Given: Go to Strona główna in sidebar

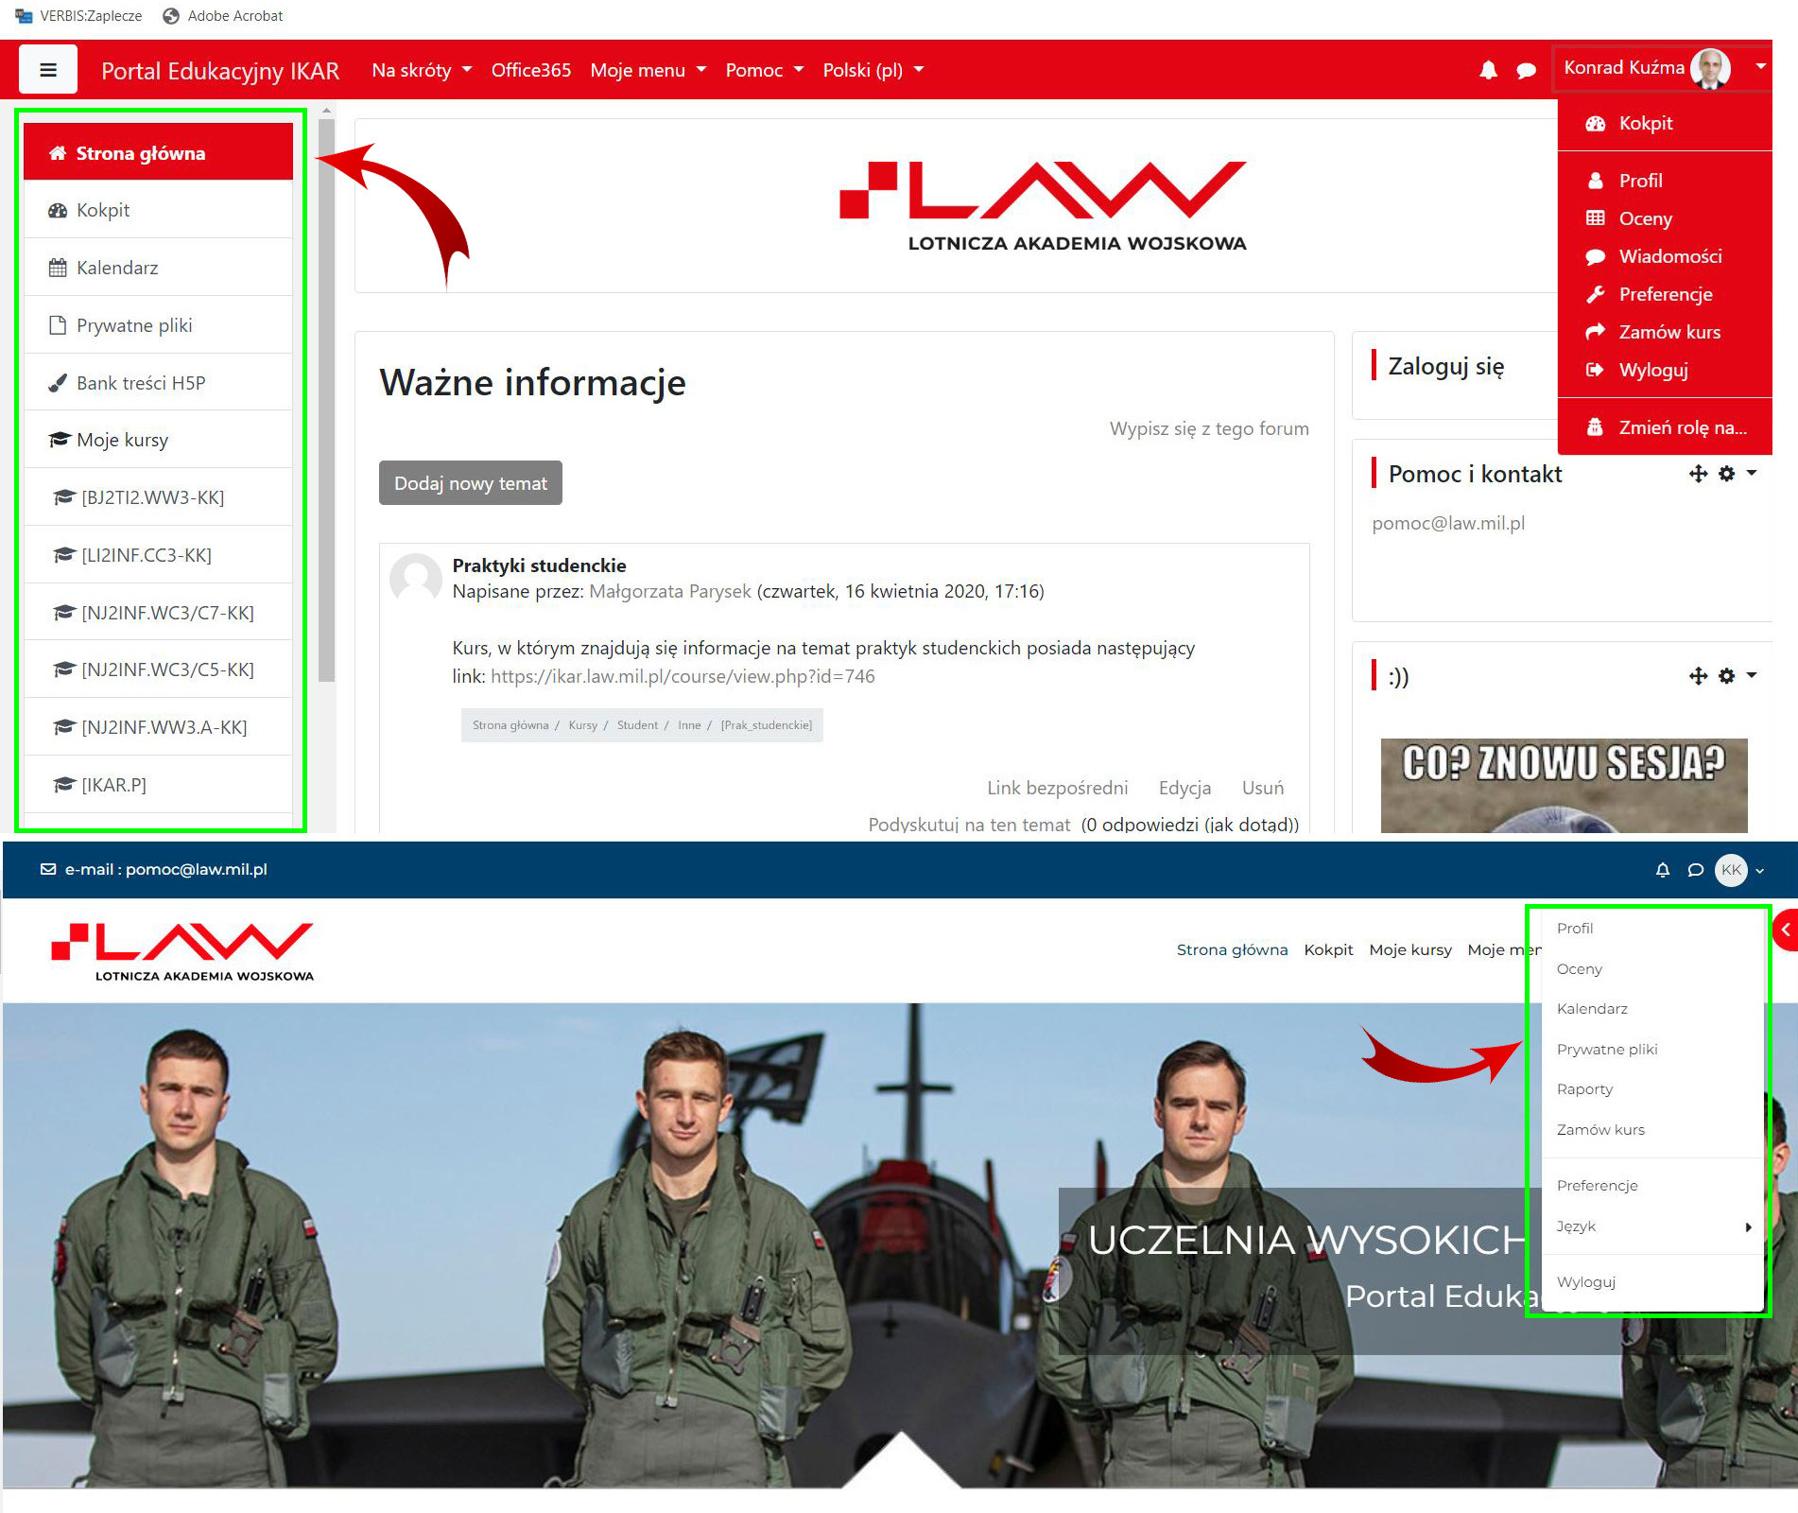Looking at the screenshot, I should click(158, 153).
